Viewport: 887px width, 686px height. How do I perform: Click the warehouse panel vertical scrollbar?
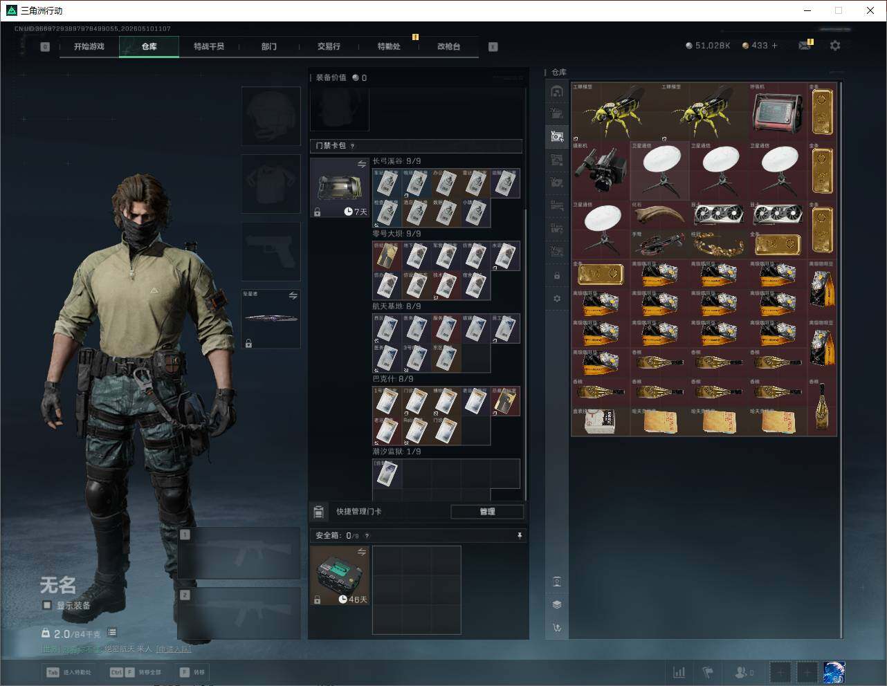841,360
